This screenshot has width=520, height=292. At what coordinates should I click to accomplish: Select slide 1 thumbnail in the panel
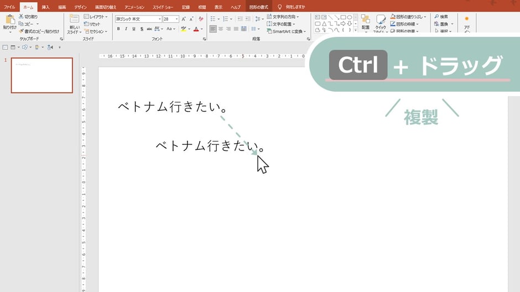click(41, 75)
